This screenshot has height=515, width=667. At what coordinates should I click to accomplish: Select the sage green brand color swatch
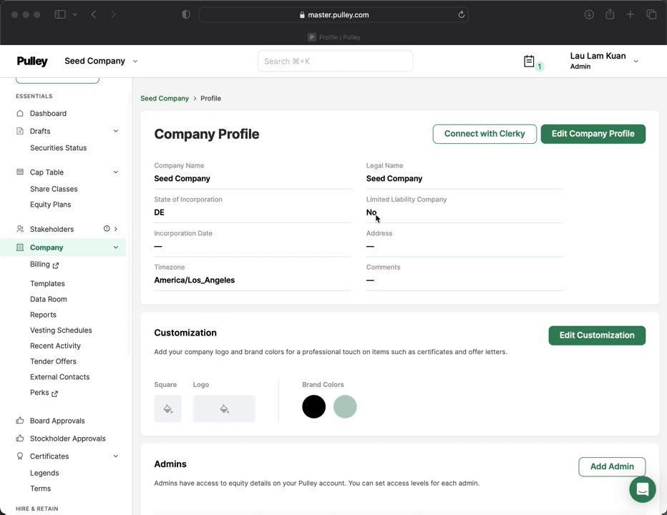point(345,406)
